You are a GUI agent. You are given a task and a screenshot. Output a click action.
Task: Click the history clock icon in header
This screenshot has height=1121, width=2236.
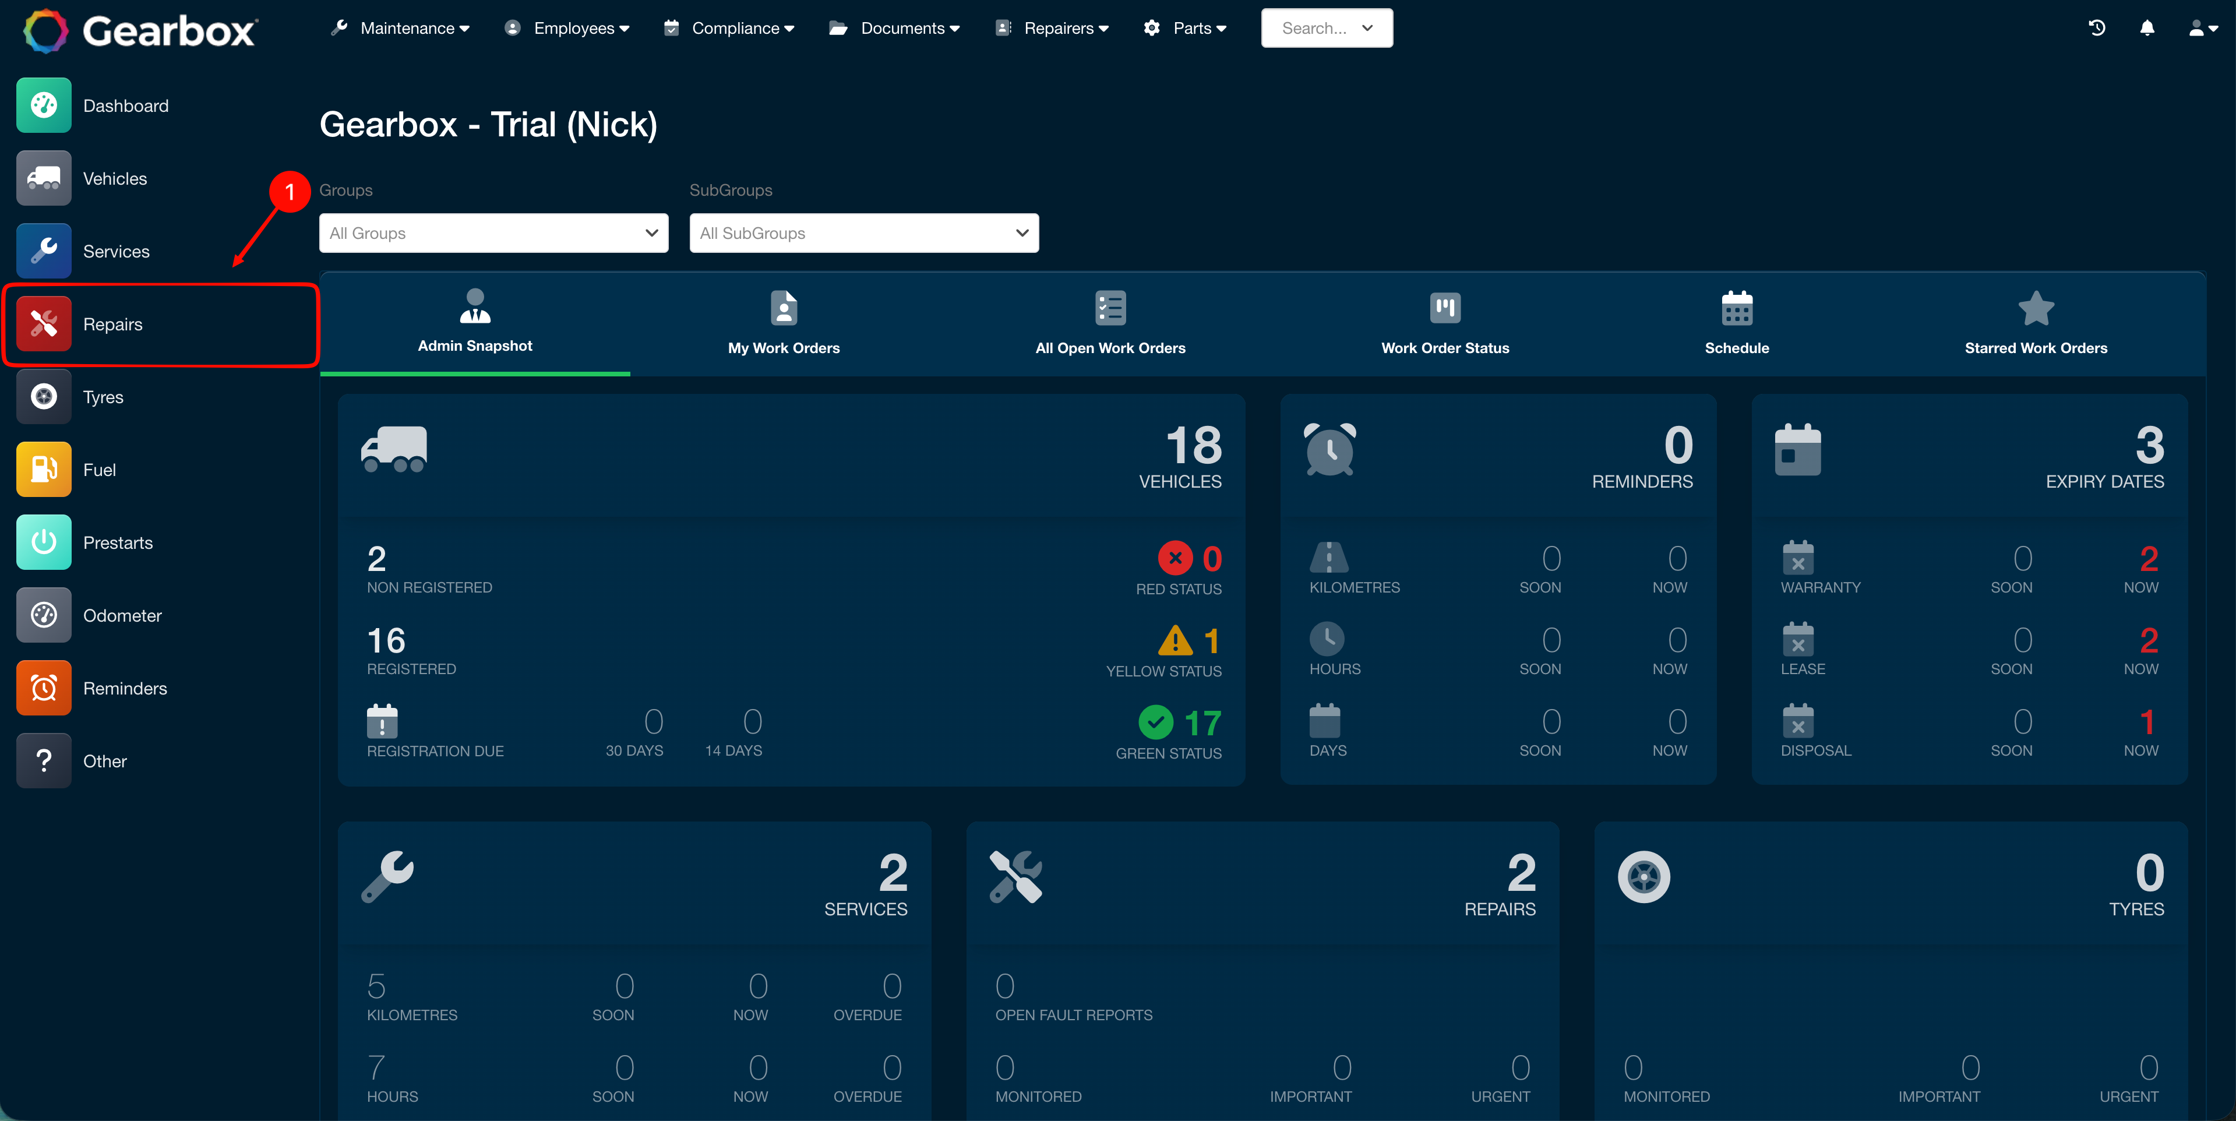[2096, 28]
